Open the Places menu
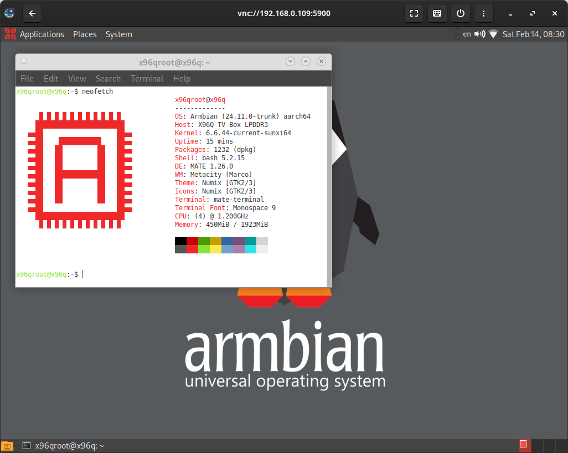The image size is (568, 453). point(85,34)
